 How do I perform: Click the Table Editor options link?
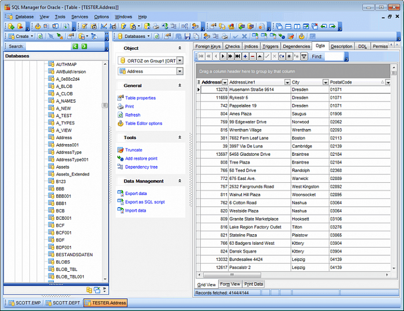click(144, 123)
